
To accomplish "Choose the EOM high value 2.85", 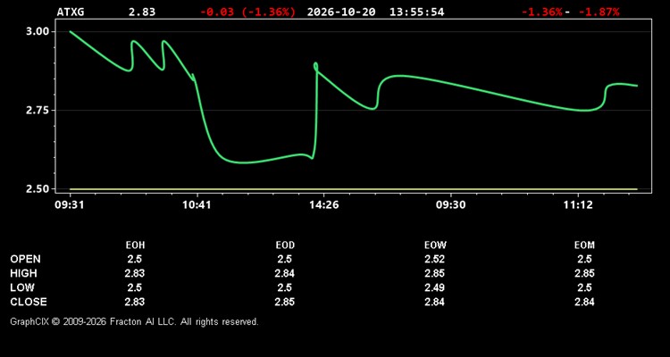I will coord(584,273).
